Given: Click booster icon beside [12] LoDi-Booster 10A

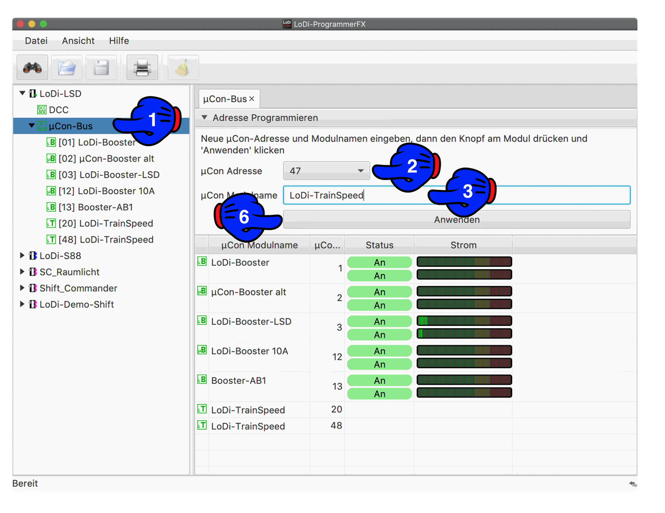Looking at the screenshot, I should (51, 190).
